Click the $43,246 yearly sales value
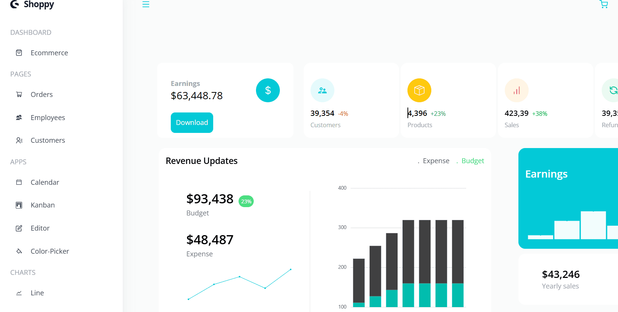 561,274
